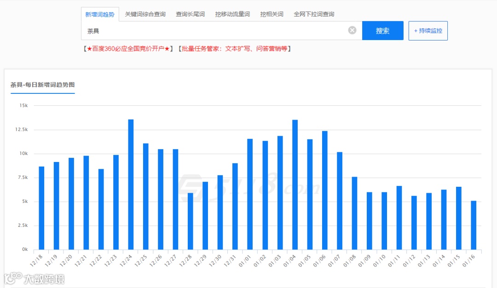Click the 7.5k y-axis label

23,178
